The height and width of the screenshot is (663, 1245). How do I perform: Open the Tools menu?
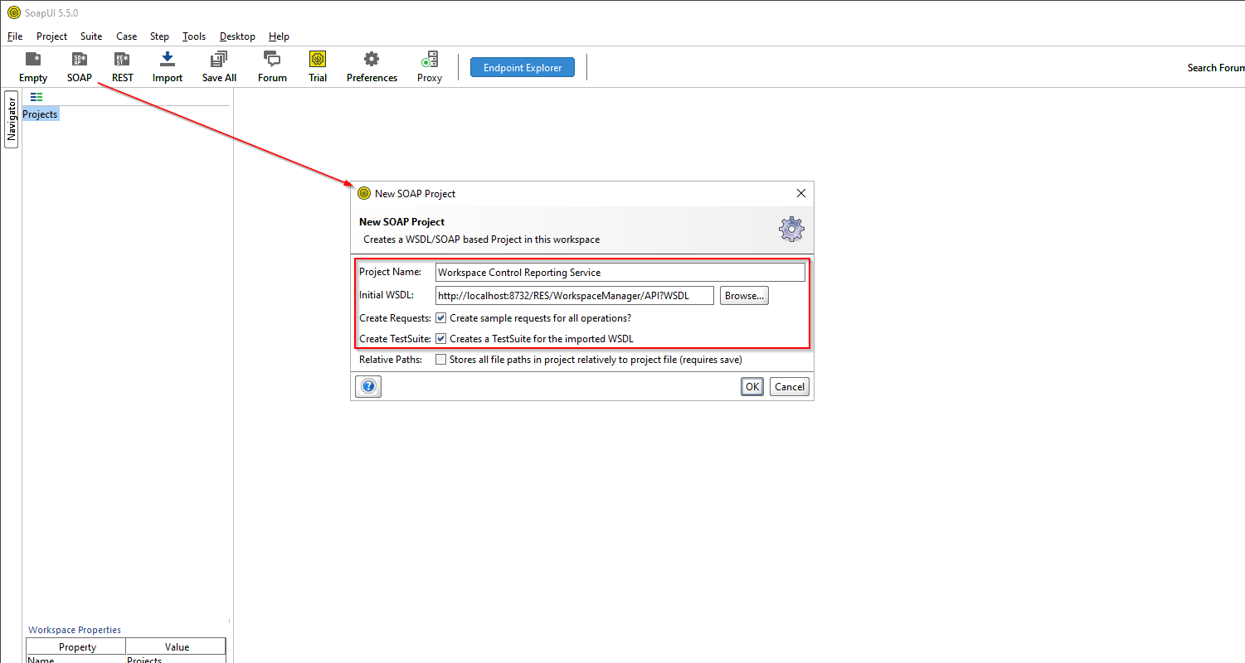[193, 36]
